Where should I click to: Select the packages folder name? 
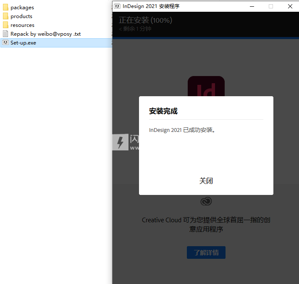click(x=22, y=8)
